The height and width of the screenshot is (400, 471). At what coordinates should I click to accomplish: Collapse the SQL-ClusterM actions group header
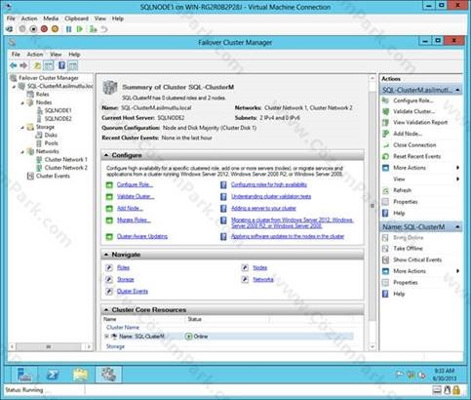click(x=457, y=90)
